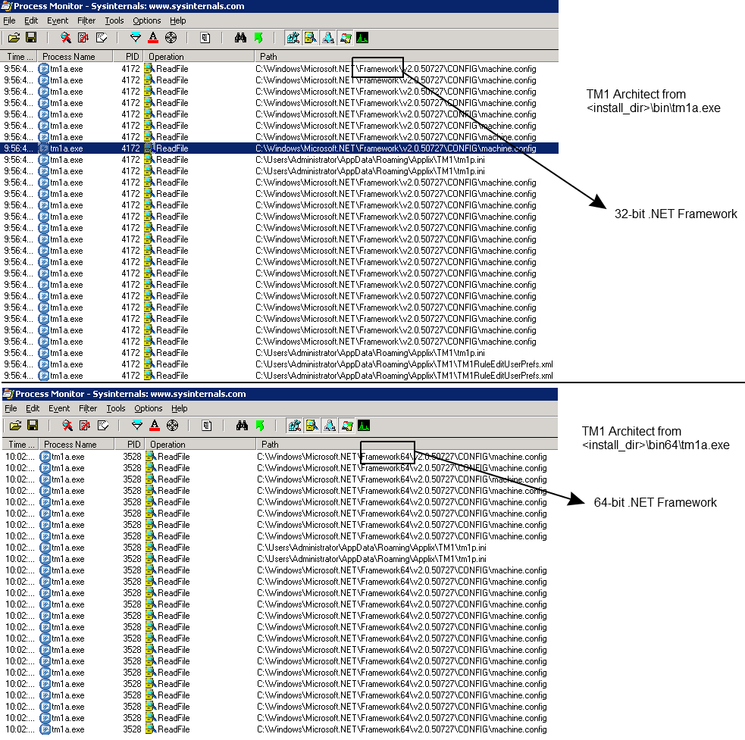Open File menu in top Process Monitor window
Image resolution: width=745 pixels, height=740 pixels.
10,20
